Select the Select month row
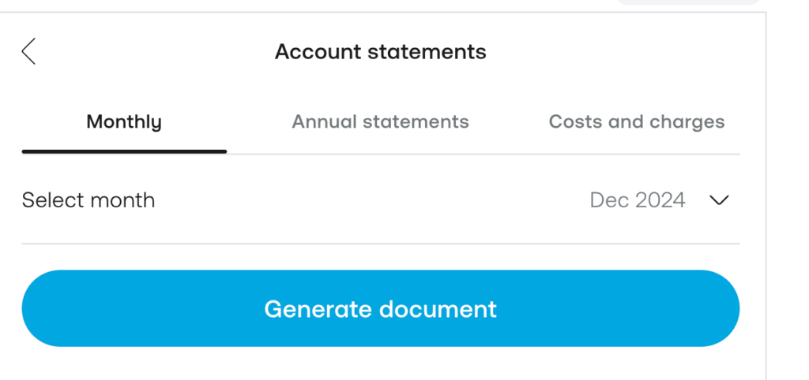Screen dimensions: 809x380 pos(380,200)
